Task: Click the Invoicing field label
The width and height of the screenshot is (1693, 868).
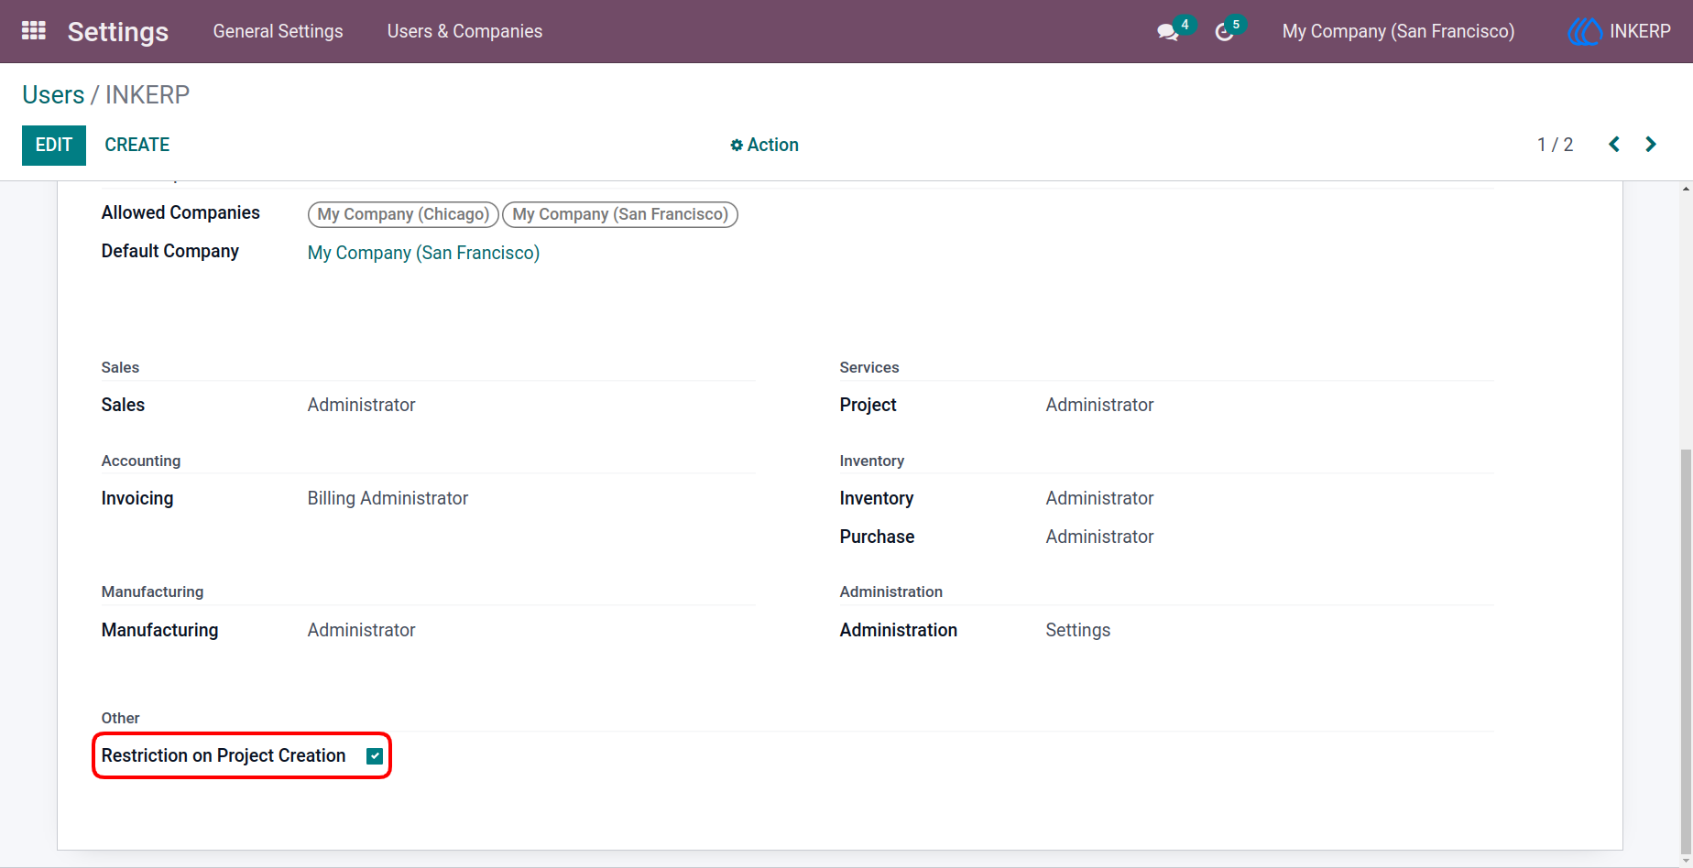Action: [x=137, y=498]
